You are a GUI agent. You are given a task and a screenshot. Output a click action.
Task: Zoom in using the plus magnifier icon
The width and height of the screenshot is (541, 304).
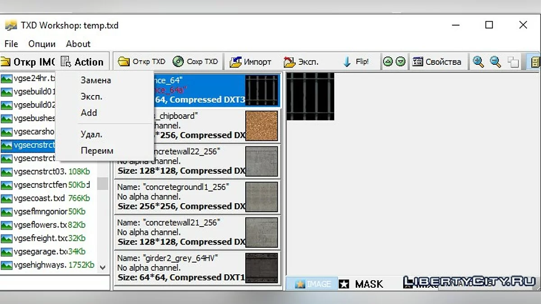click(478, 62)
